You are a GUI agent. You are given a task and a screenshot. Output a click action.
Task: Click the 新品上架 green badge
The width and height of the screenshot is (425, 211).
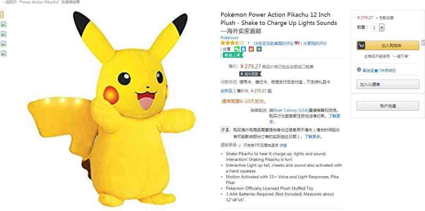point(233,55)
